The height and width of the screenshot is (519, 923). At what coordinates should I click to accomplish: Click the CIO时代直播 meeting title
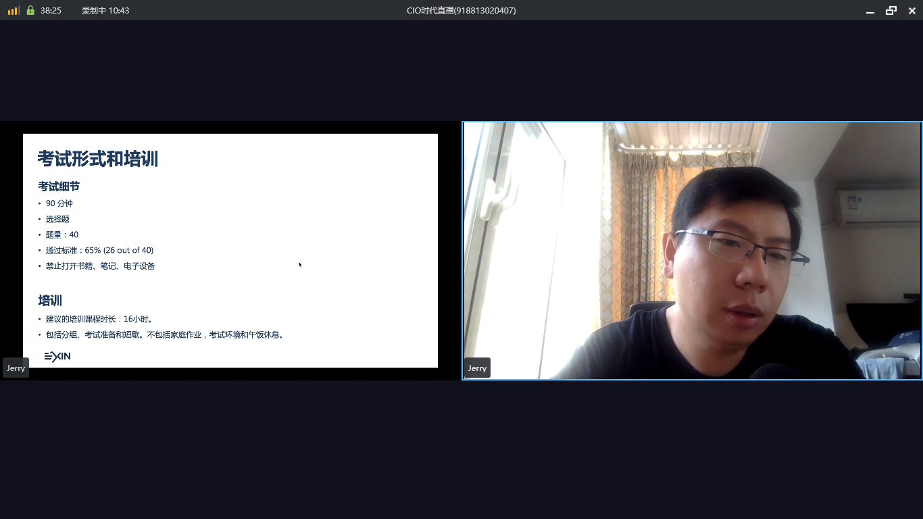point(461,11)
